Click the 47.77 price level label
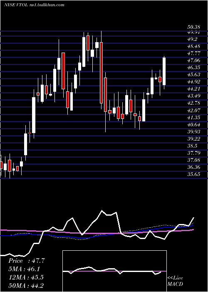 click(x=194, y=53)
